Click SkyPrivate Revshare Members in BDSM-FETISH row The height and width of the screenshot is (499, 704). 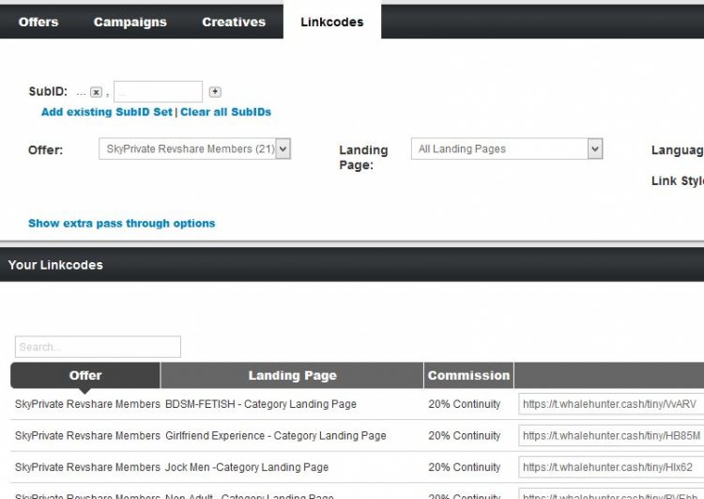(x=87, y=404)
